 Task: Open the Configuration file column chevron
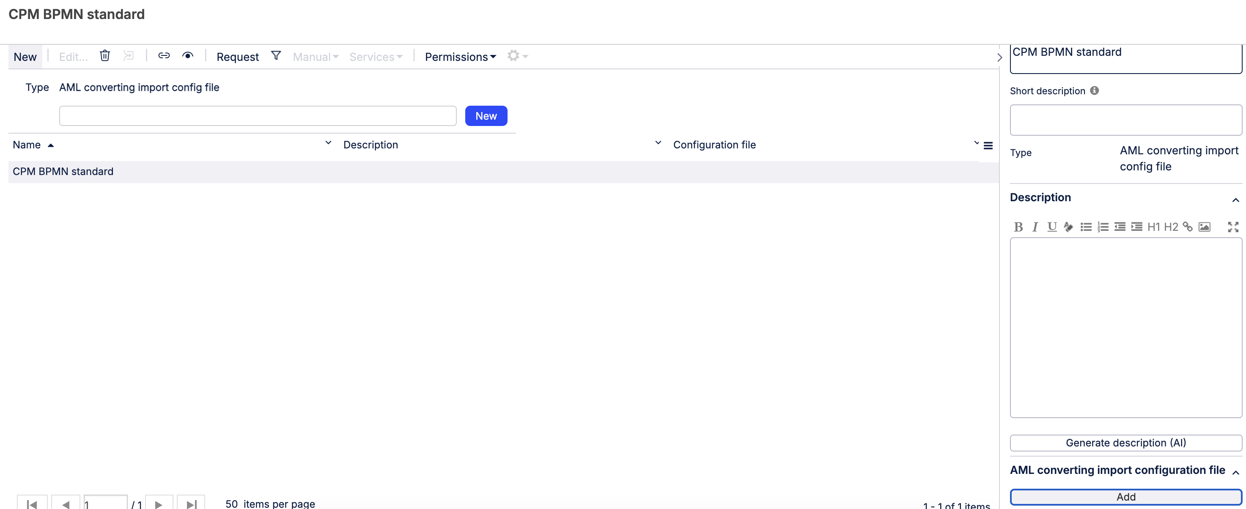tap(977, 143)
